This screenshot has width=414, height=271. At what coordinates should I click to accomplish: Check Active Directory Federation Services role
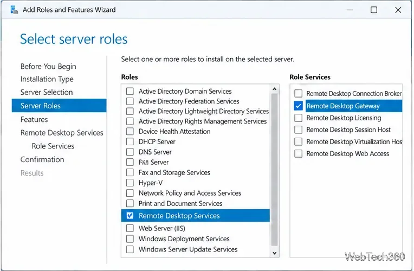coord(130,101)
